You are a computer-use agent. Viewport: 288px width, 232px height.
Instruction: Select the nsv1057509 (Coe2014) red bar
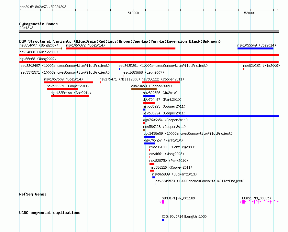click(69, 82)
